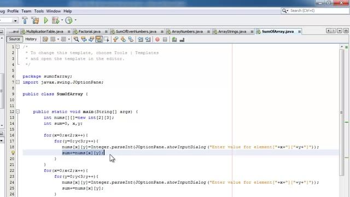350x197 pixels.
Task: Close the SumOfEvenNumbers.java tab
Action: click(x=162, y=32)
